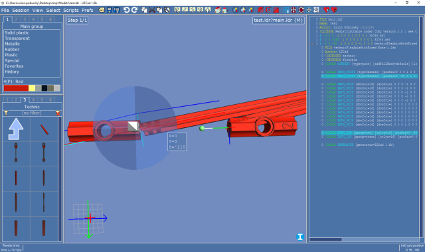This screenshot has height=252, width=425.
Task: Open the Scripts menu
Action: click(x=71, y=11)
